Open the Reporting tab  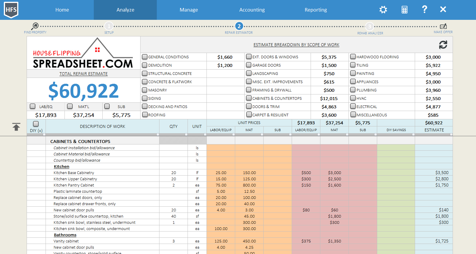point(316,10)
